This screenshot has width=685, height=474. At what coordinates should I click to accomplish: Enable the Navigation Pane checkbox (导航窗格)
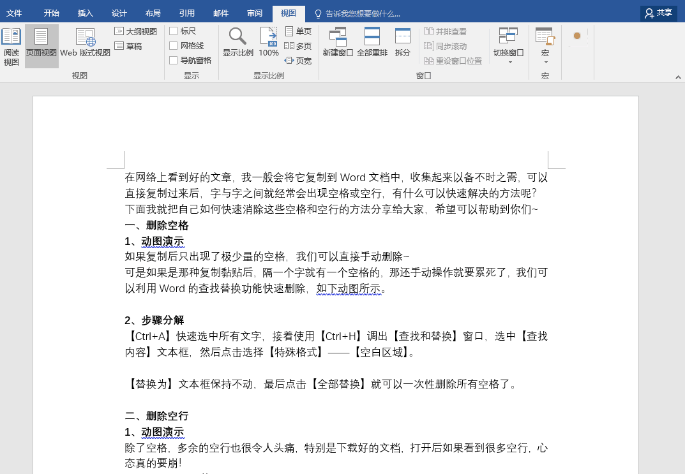tap(174, 60)
